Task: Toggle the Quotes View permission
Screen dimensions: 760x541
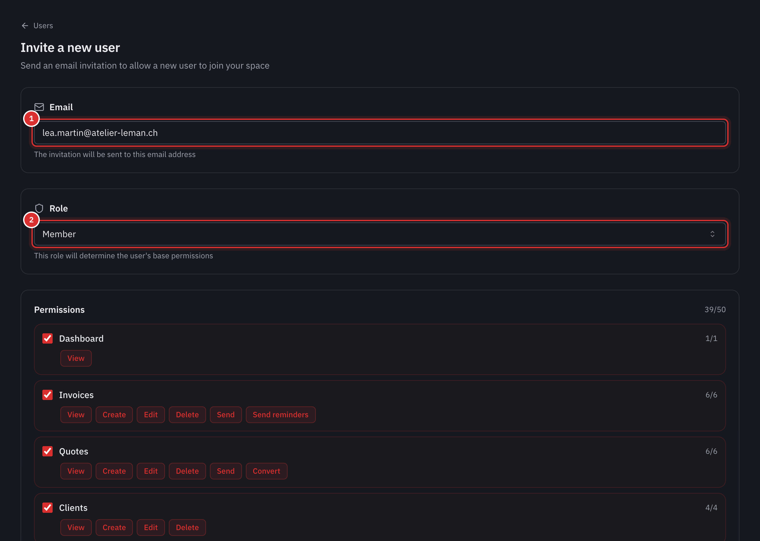Action: pos(76,471)
